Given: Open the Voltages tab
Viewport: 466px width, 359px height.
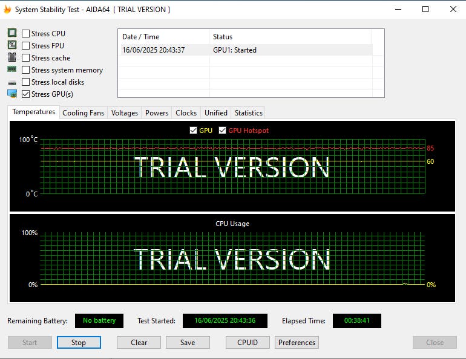Looking at the screenshot, I should coord(125,113).
